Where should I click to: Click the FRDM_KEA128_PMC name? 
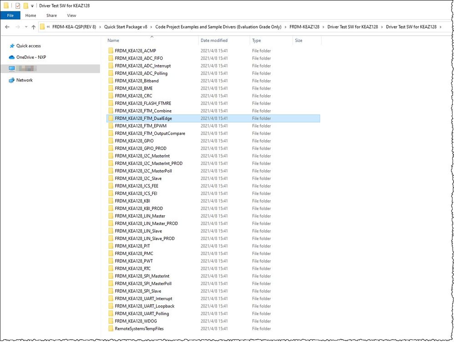pos(134,254)
